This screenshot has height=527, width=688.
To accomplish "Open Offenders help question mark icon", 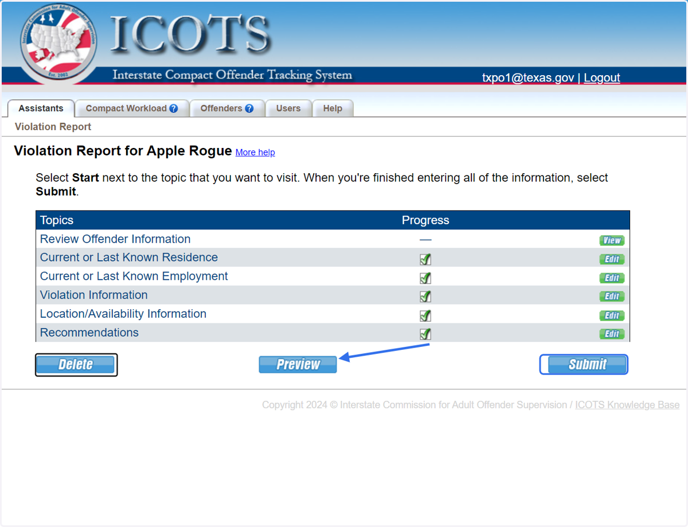I will pyautogui.click(x=249, y=108).
